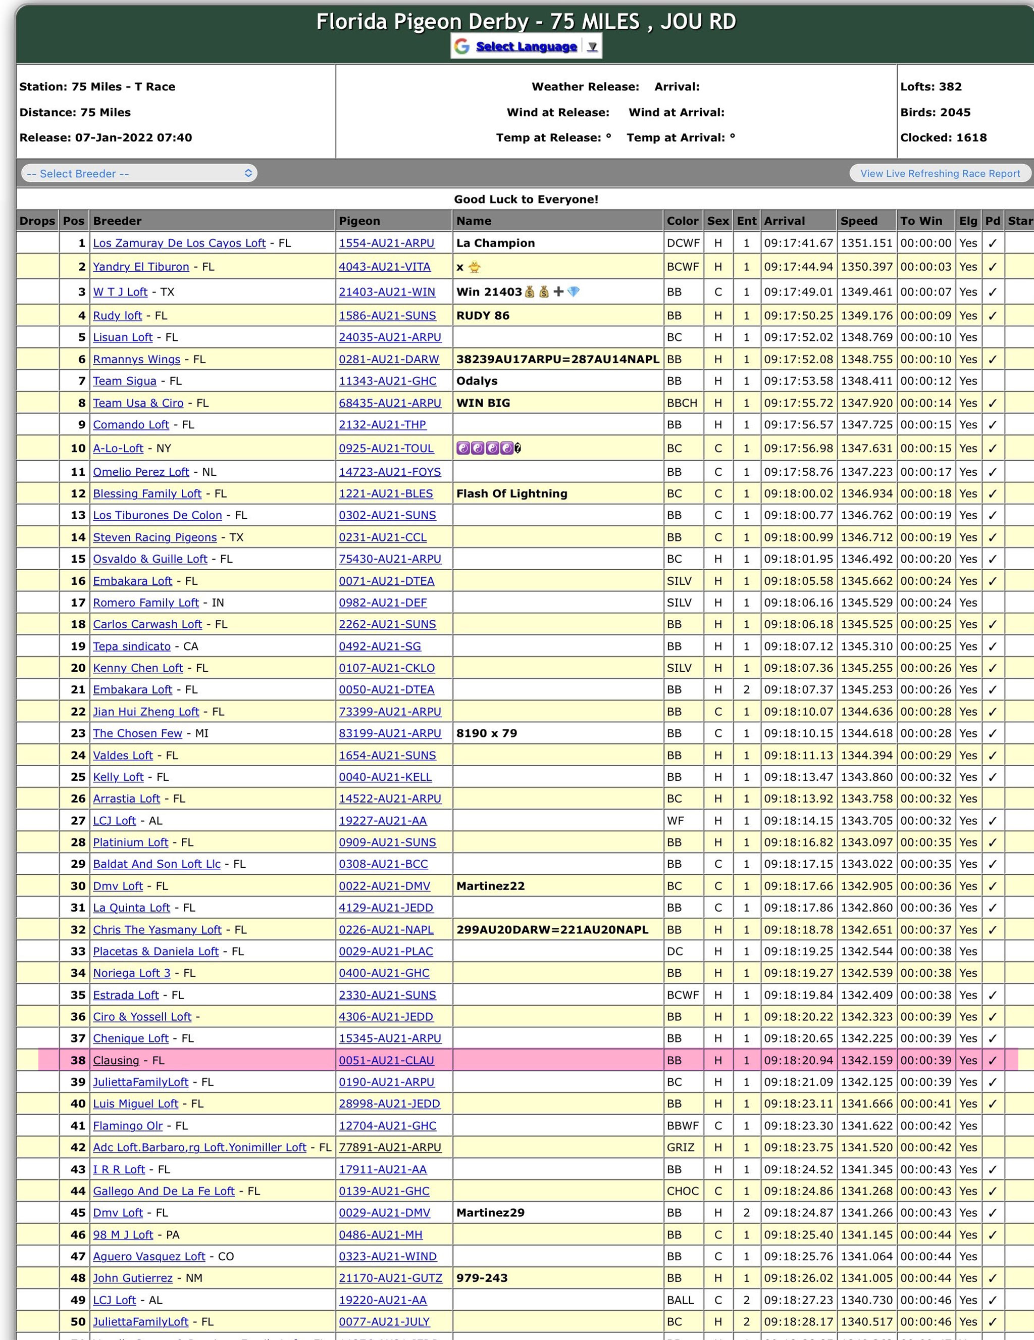Click the chick emoji in Yandry El Tiburon's row
The height and width of the screenshot is (1340, 1034).
(475, 267)
